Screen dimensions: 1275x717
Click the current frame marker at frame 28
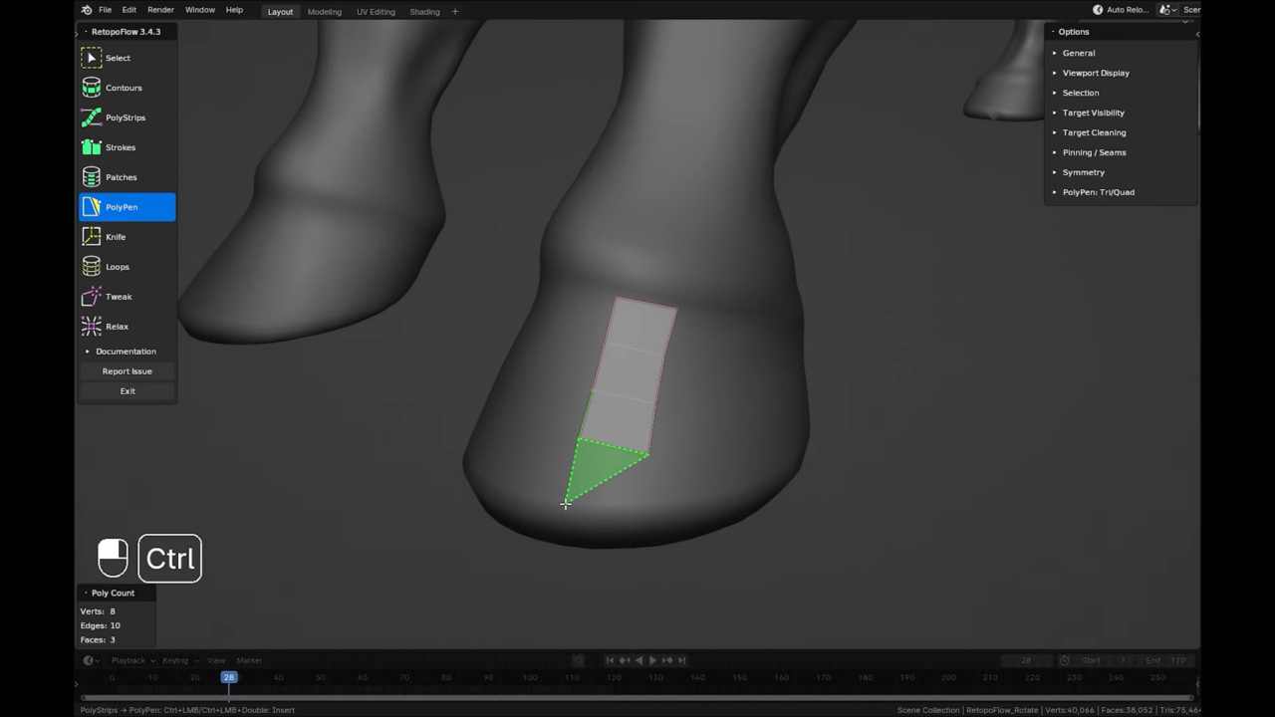click(x=229, y=677)
